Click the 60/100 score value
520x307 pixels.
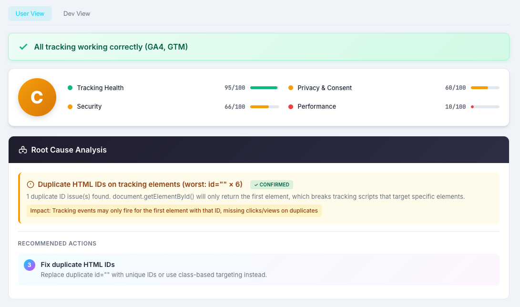[x=455, y=88]
